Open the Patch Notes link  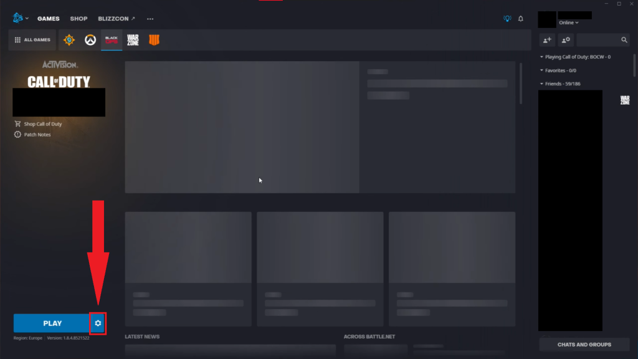point(32,135)
